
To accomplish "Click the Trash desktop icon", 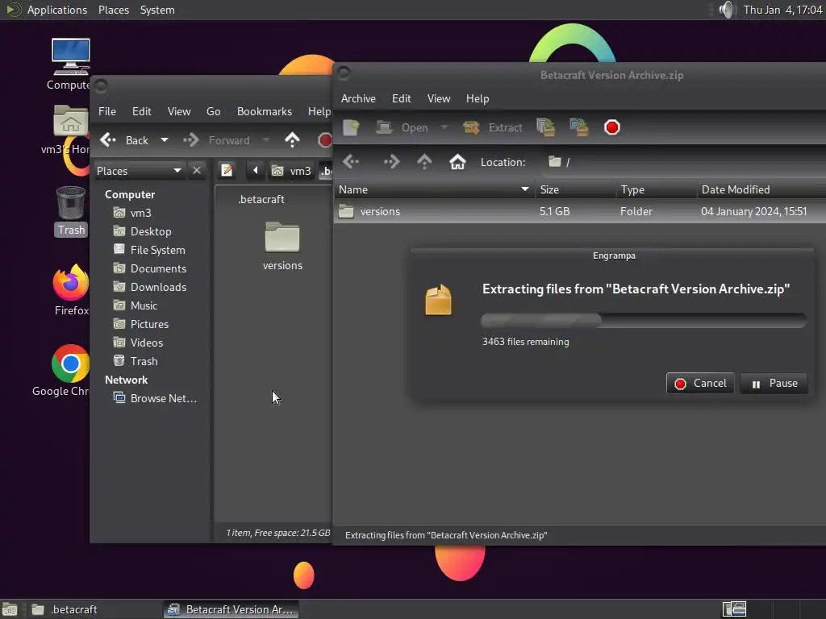I will point(71,212).
